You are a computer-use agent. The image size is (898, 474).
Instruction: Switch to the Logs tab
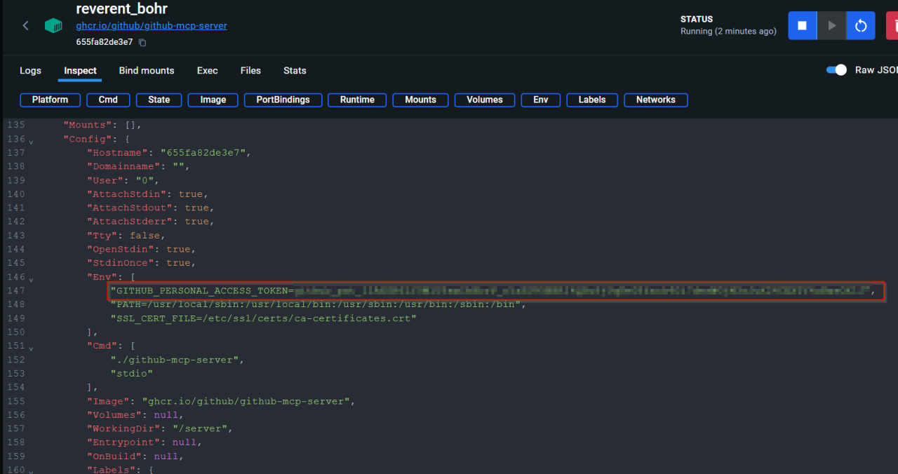(30, 71)
